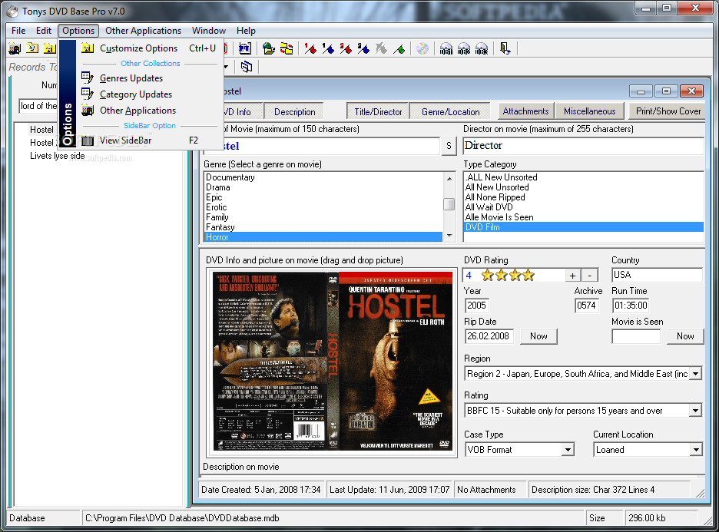Click the Hostel DVD cover image
719x532 pixels.
(332, 362)
